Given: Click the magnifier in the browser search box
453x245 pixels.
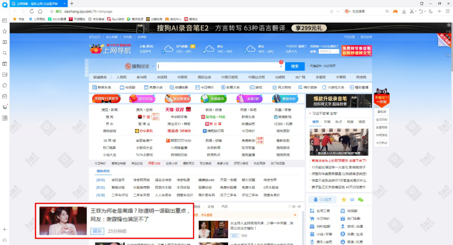Looking at the screenshot, I should pos(387,11).
